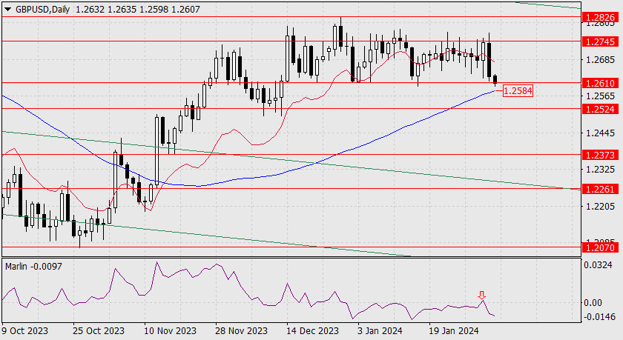Click the red down arrow on Marlin oscillator
Viewport: 623px width, 340px height.
(x=481, y=295)
